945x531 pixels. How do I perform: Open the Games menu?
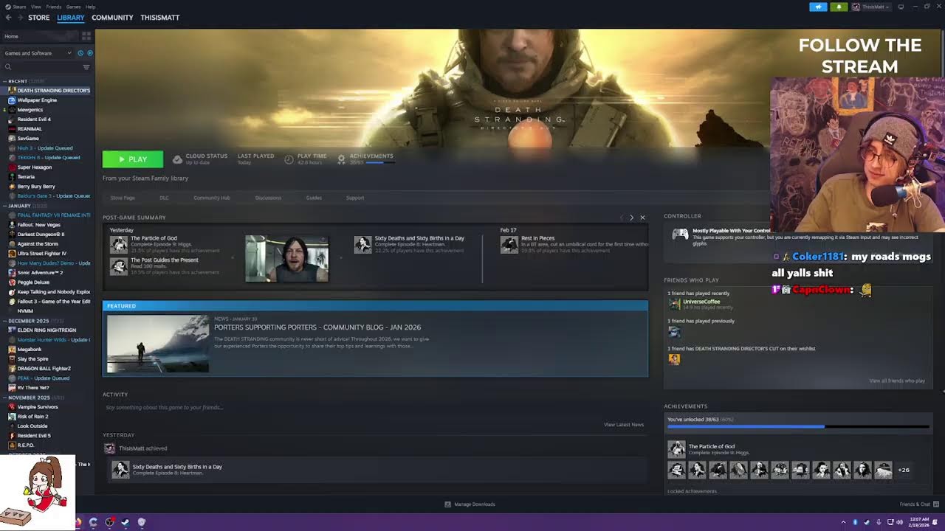tap(73, 7)
